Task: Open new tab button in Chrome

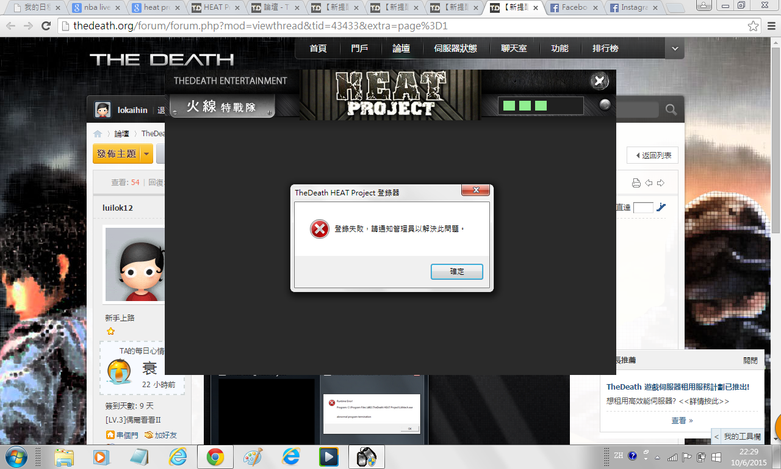Action: click(675, 9)
